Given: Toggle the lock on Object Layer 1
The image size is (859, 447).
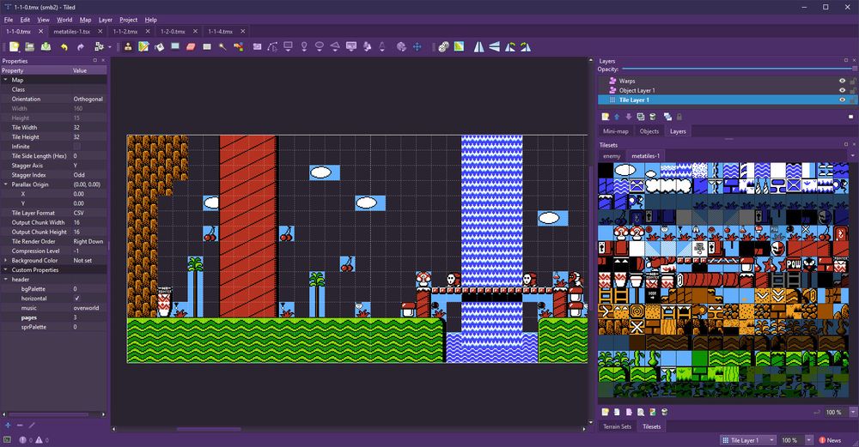Looking at the screenshot, I should [x=853, y=90].
